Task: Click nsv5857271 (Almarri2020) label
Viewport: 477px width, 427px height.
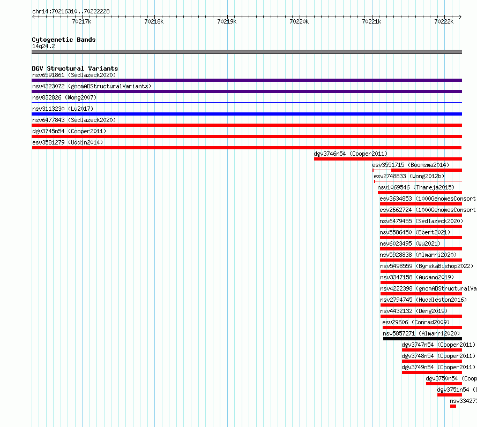Action: click(421, 333)
